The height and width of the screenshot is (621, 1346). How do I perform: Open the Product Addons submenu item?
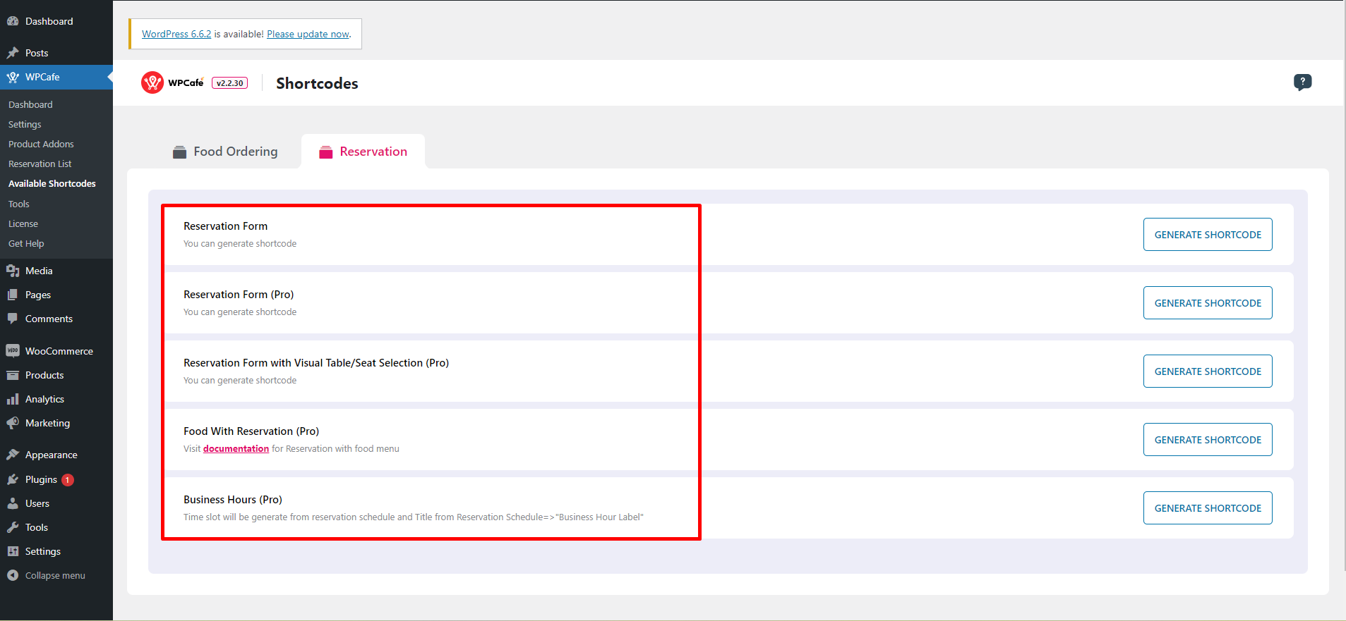41,144
